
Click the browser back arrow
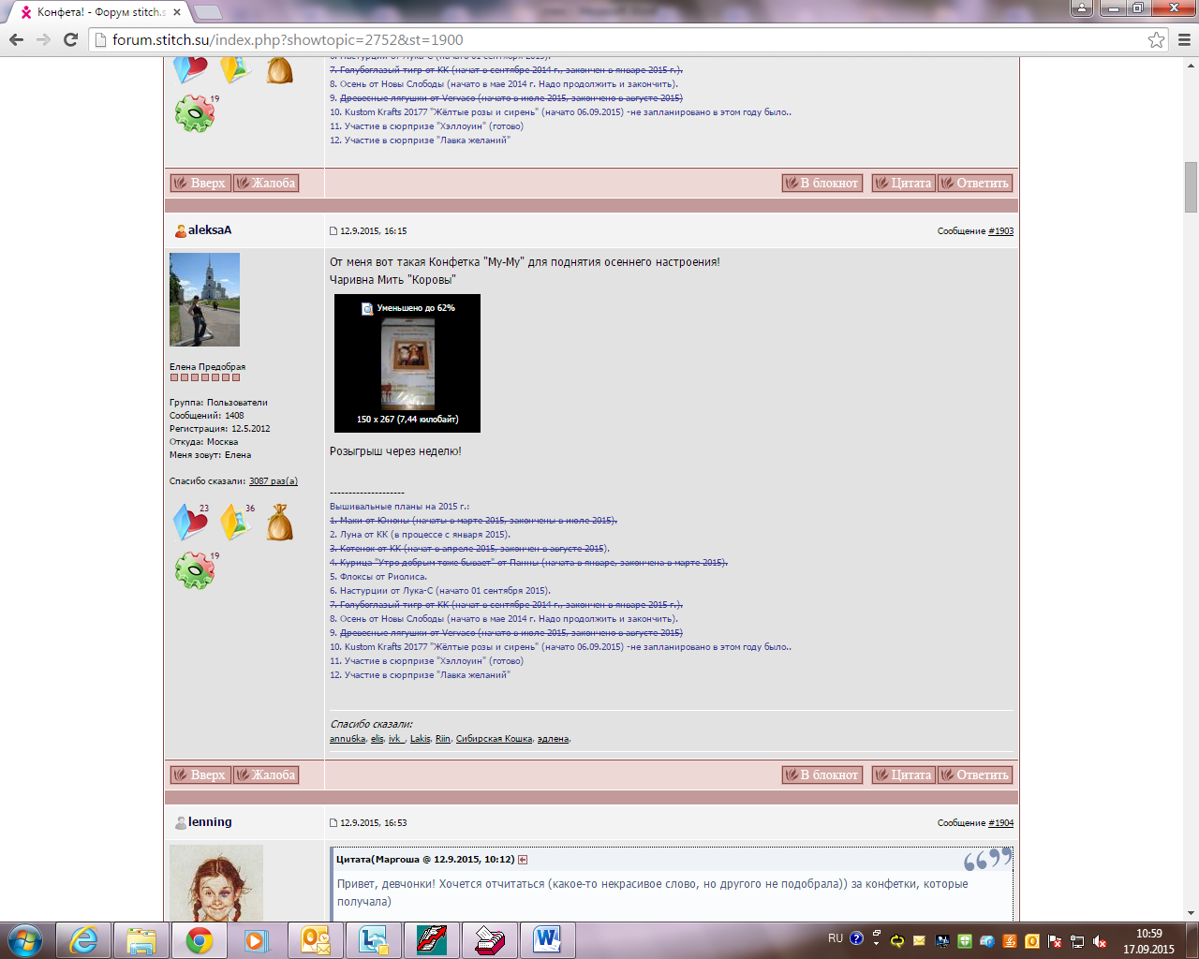tap(16, 39)
